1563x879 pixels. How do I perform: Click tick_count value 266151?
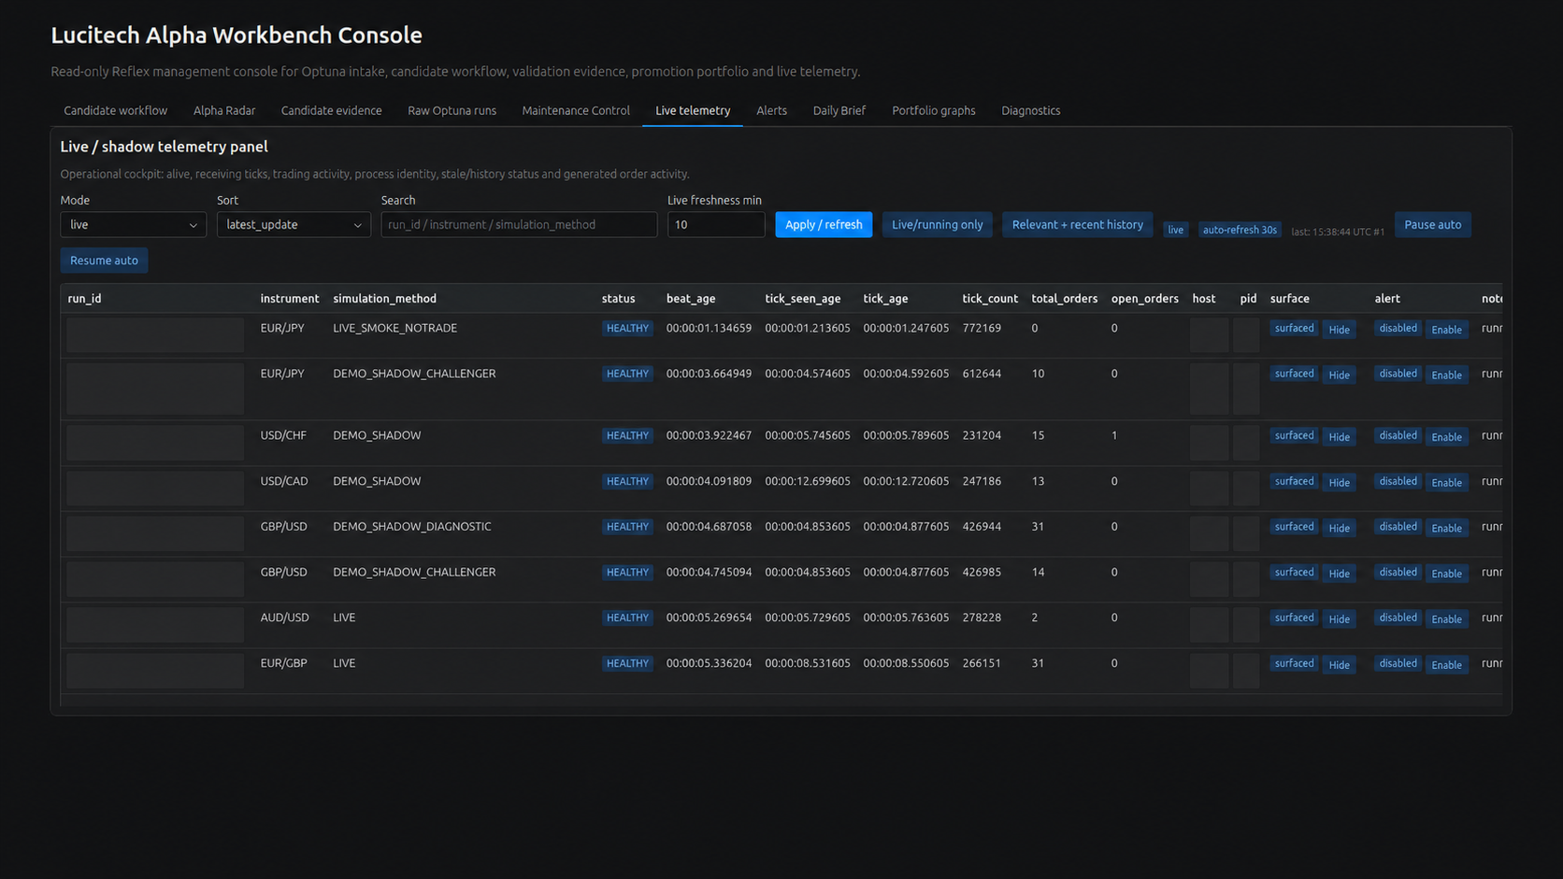click(x=982, y=664)
